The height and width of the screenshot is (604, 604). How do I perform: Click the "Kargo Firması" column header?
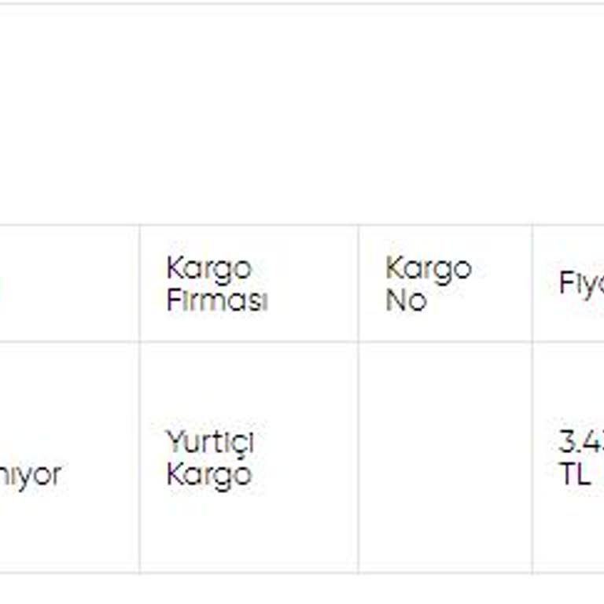[x=217, y=284]
